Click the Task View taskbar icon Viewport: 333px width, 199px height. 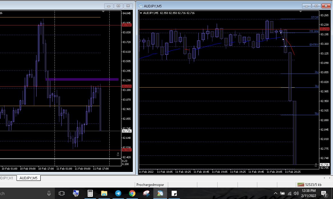[x=62, y=193]
